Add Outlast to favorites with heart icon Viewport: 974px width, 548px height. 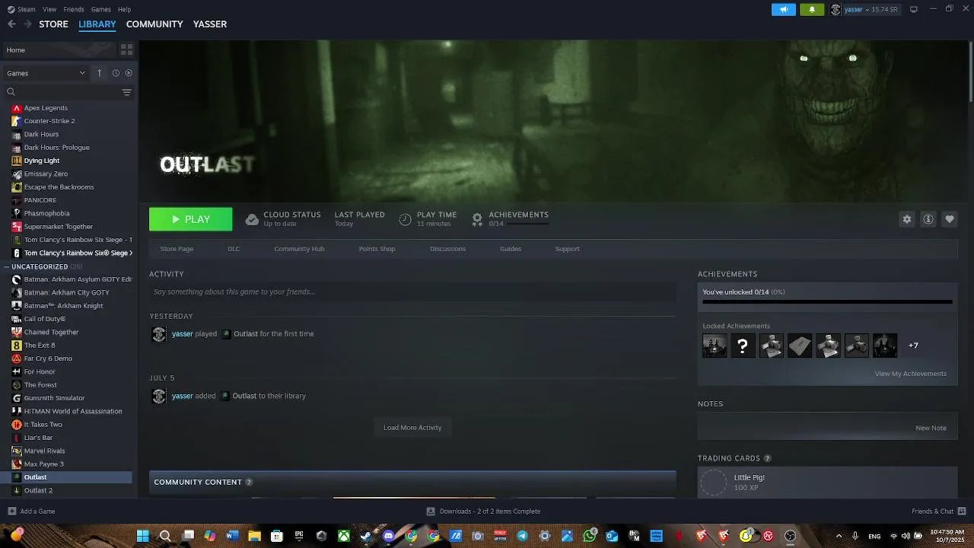(x=949, y=219)
